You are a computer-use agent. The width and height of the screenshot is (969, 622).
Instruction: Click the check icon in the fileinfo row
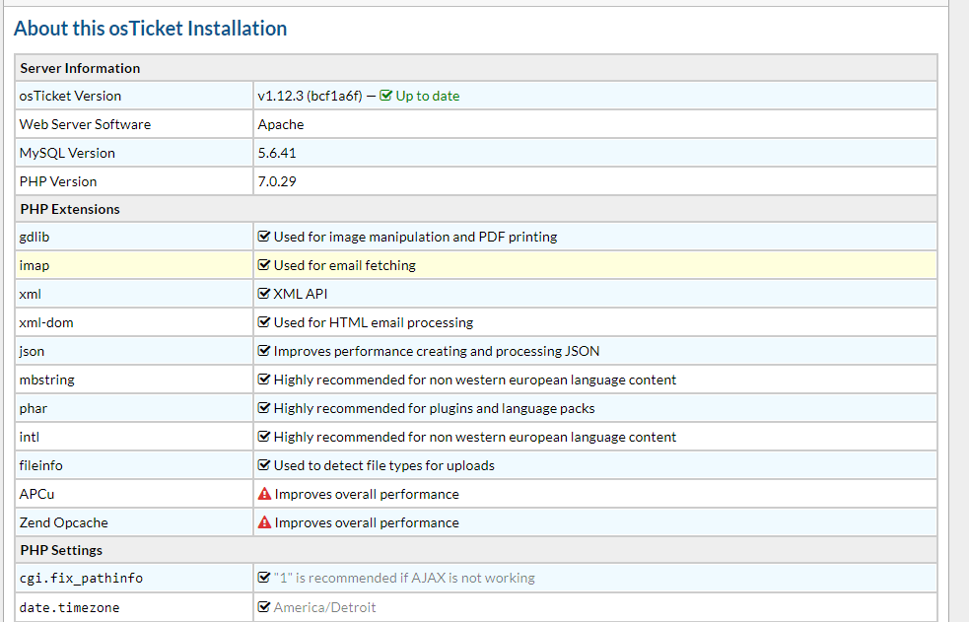264,465
